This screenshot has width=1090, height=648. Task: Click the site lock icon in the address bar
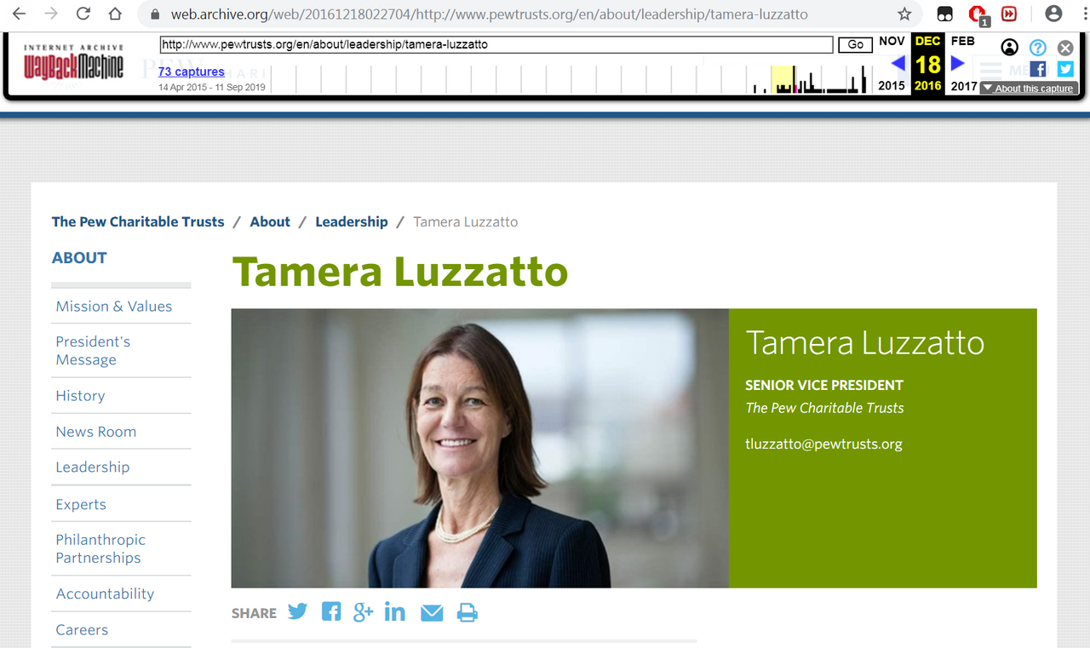tap(154, 14)
